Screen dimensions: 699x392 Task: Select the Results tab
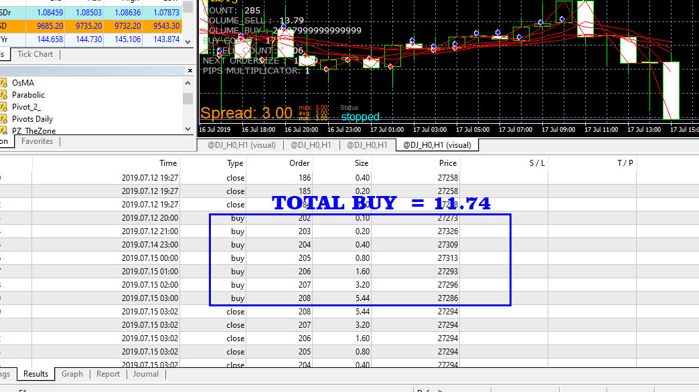[35, 374]
